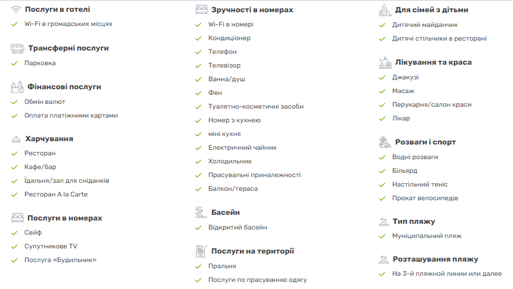513x289 pixels.
Task: Click the bus icon for Трансферні послуги
Action: (17, 49)
